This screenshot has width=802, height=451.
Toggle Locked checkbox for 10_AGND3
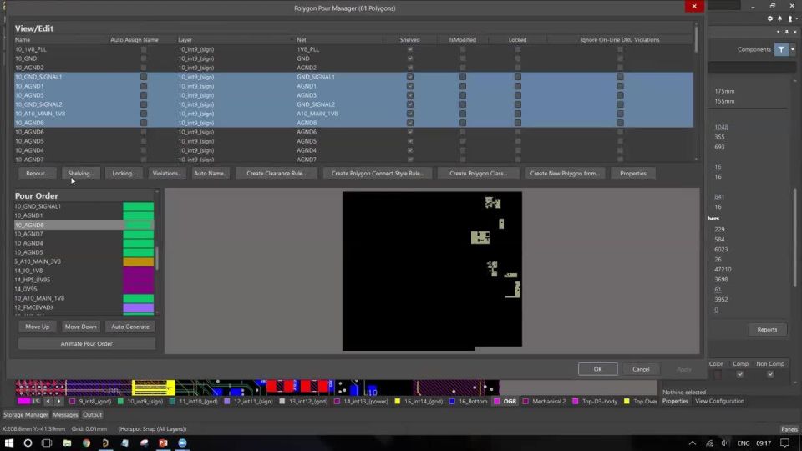pyautogui.click(x=518, y=95)
